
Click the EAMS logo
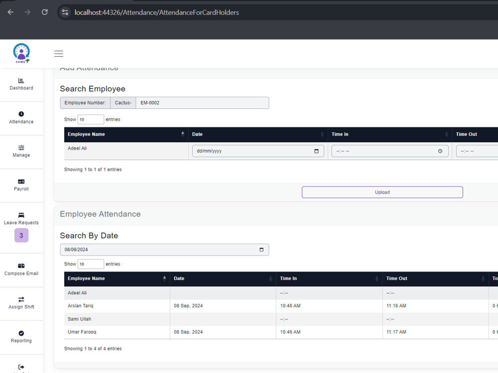(x=21, y=53)
